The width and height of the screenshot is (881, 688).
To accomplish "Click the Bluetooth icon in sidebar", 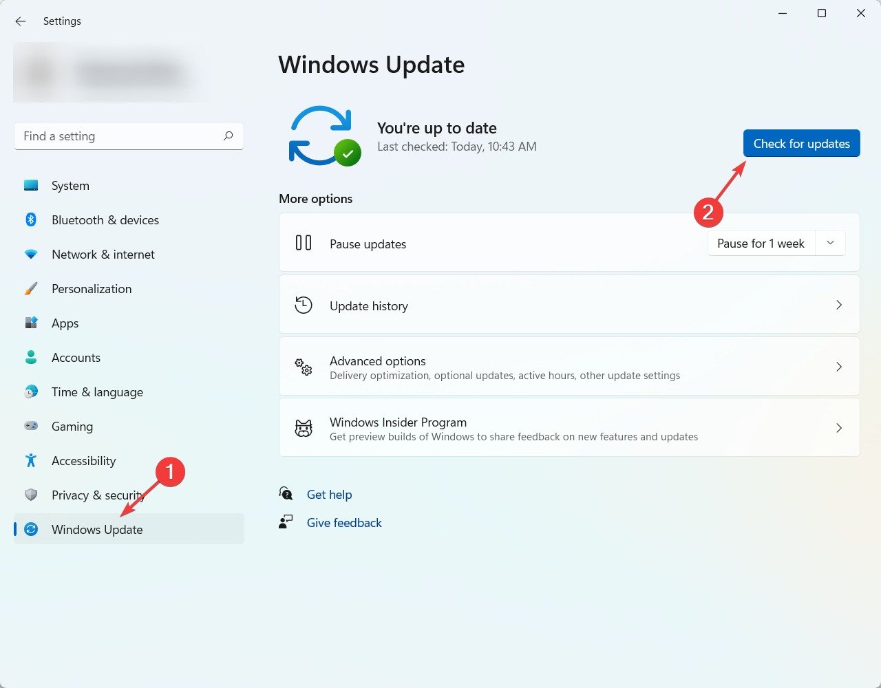I will (31, 220).
